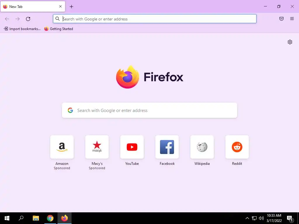
Task: Open the Wikipedia shortcut tile
Action: [202, 147]
